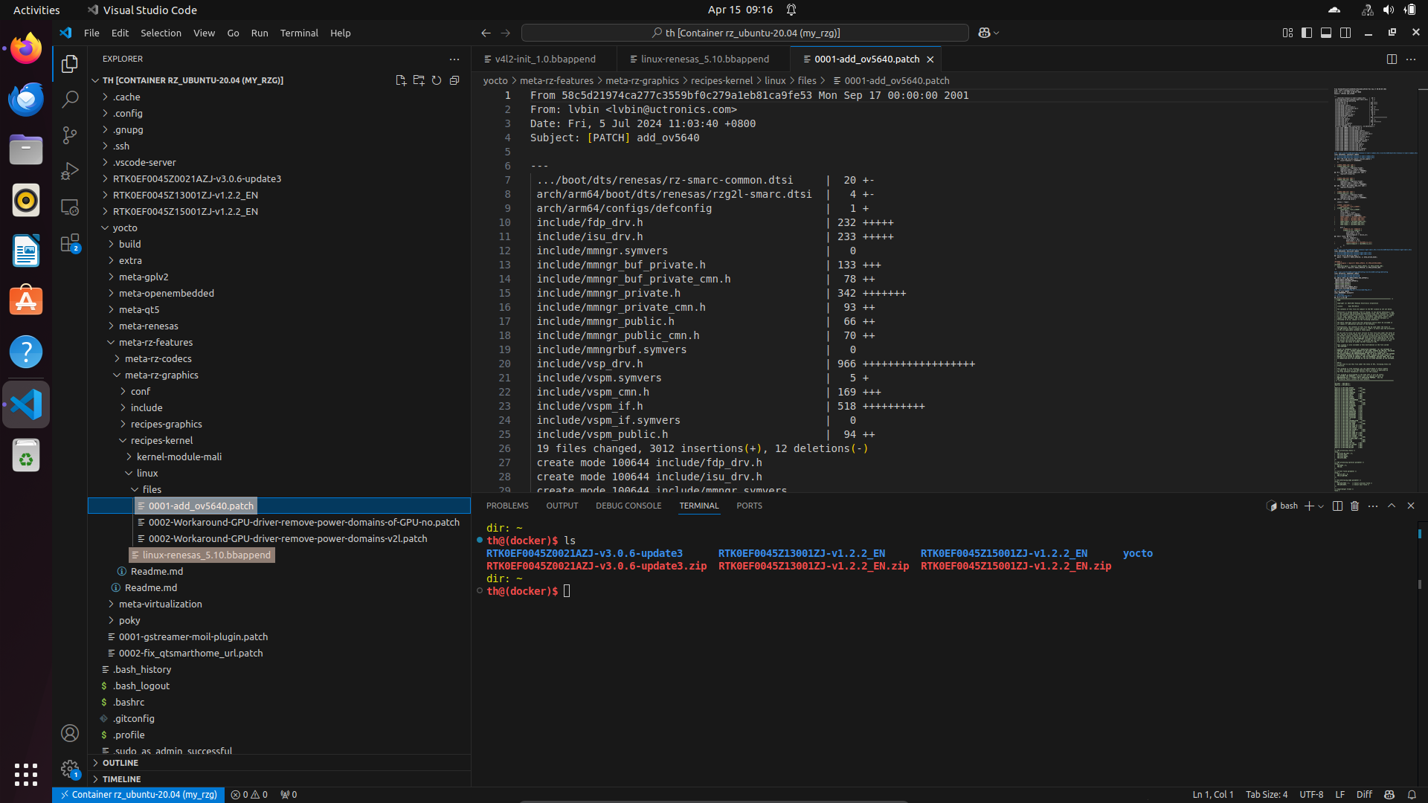Viewport: 1428px width, 803px height.
Task: Switch to the PORTS panel tab
Action: coord(749,506)
